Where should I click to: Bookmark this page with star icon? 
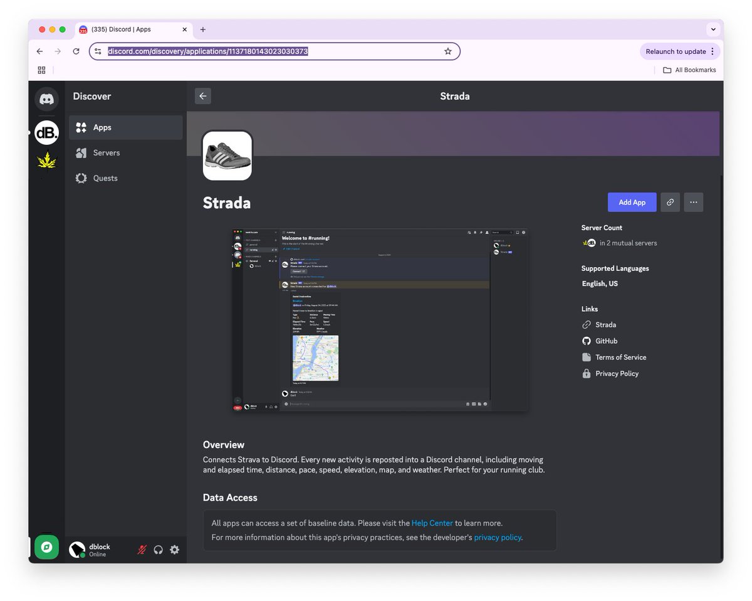tap(447, 51)
